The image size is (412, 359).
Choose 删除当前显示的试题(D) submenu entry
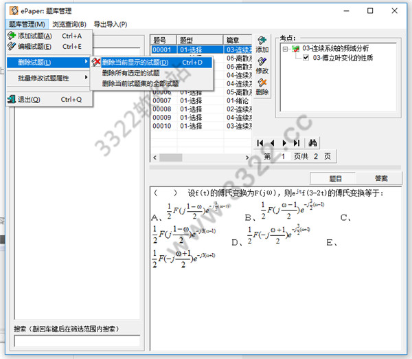[x=152, y=63]
